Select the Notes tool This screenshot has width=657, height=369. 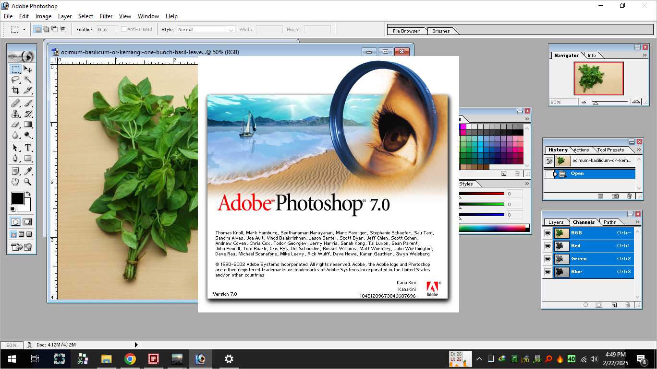pos(15,171)
